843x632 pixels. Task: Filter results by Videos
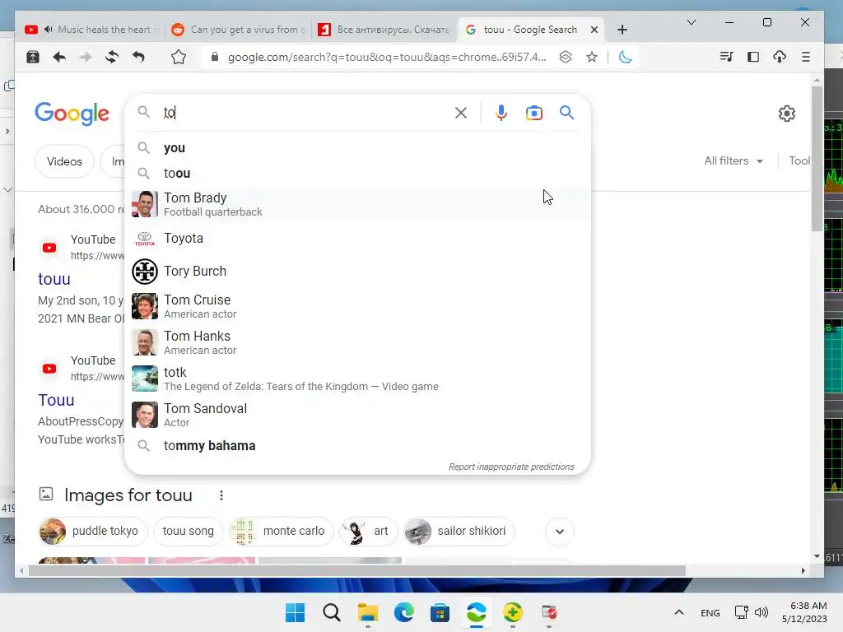point(64,161)
